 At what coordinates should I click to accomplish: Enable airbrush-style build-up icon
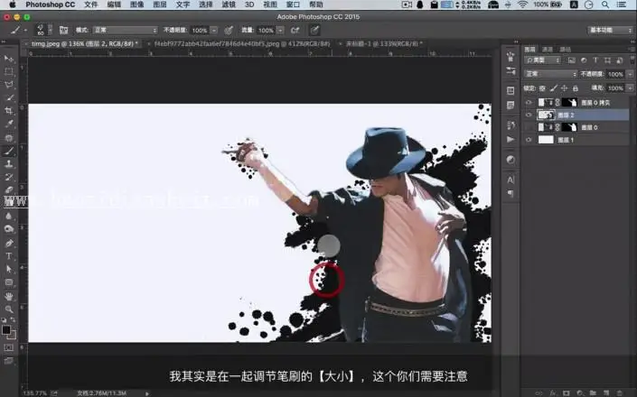pyautogui.click(x=295, y=30)
